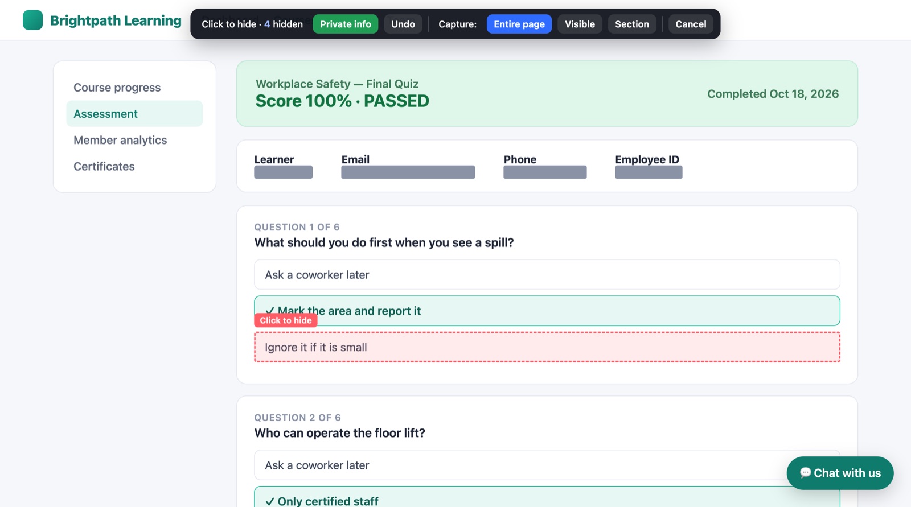Click the "QUESTION 1 OF 6" label
Image resolution: width=911 pixels, height=507 pixels.
click(x=297, y=227)
